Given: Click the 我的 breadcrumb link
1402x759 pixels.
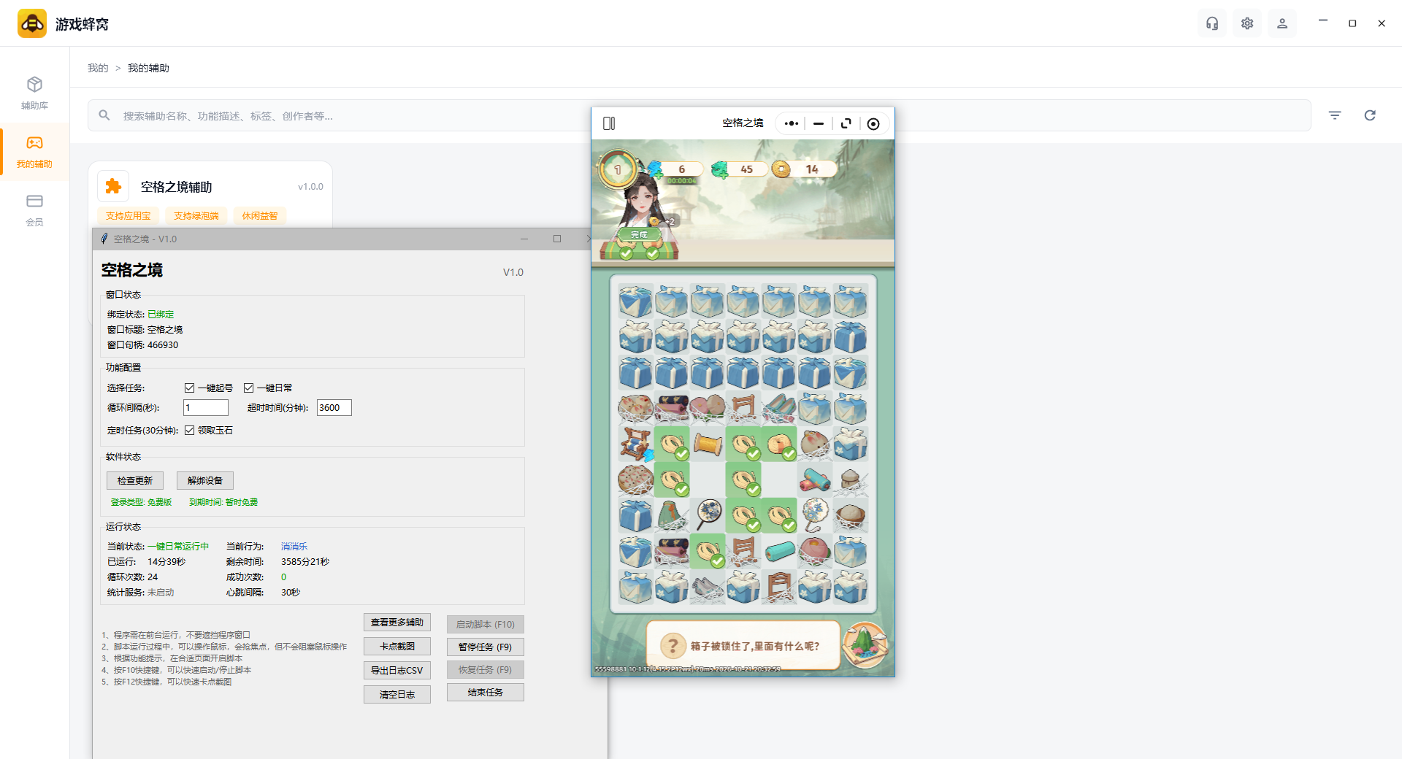Looking at the screenshot, I should point(98,68).
